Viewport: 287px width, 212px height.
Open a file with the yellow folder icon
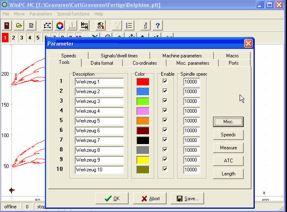tap(19, 26)
